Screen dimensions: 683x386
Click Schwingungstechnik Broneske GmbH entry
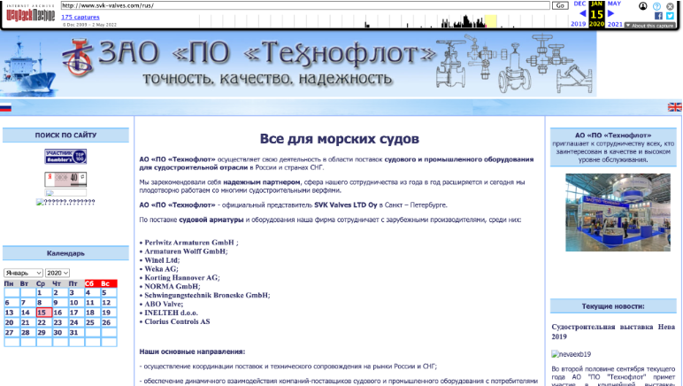click(204, 295)
